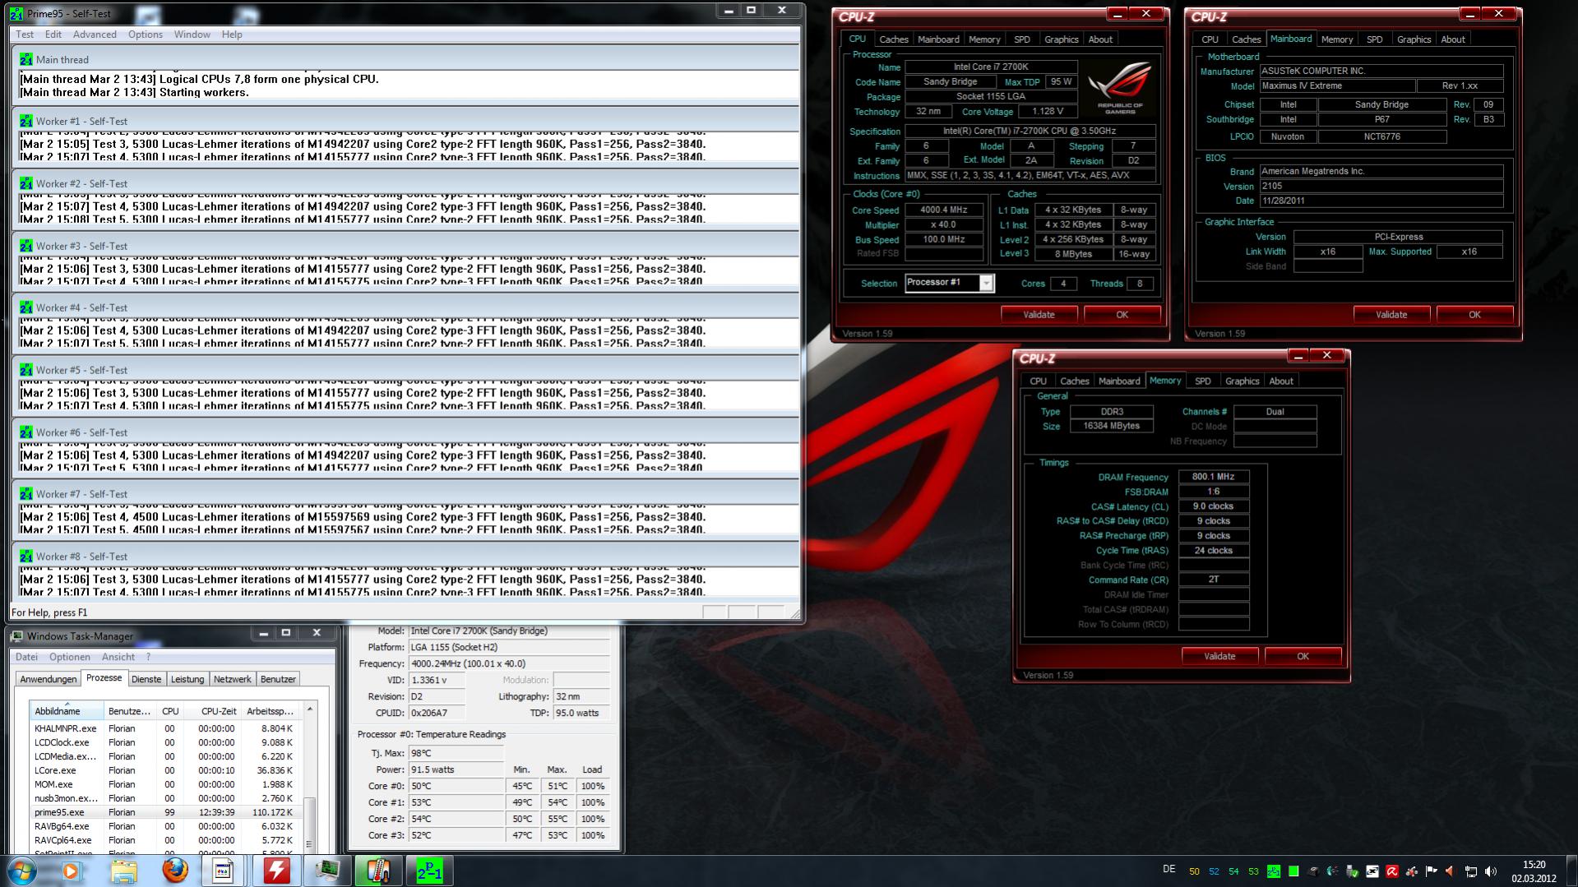Click the volume speaker tray icon
The width and height of the screenshot is (1578, 887).
click(x=1491, y=871)
